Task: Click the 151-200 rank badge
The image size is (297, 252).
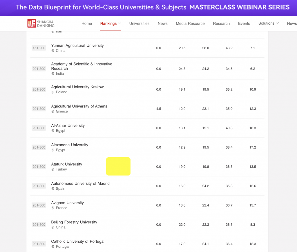Action: tap(39, 48)
